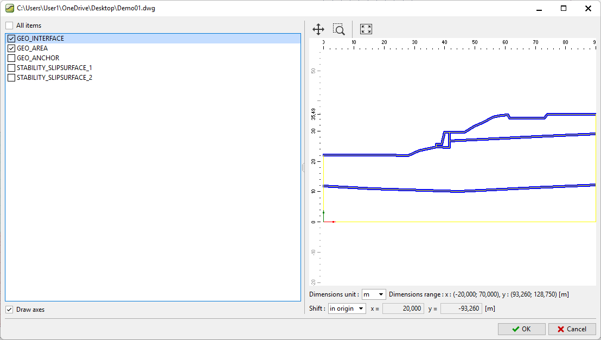
Task: Minimize the import dialog window
Action: tap(539, 9)
